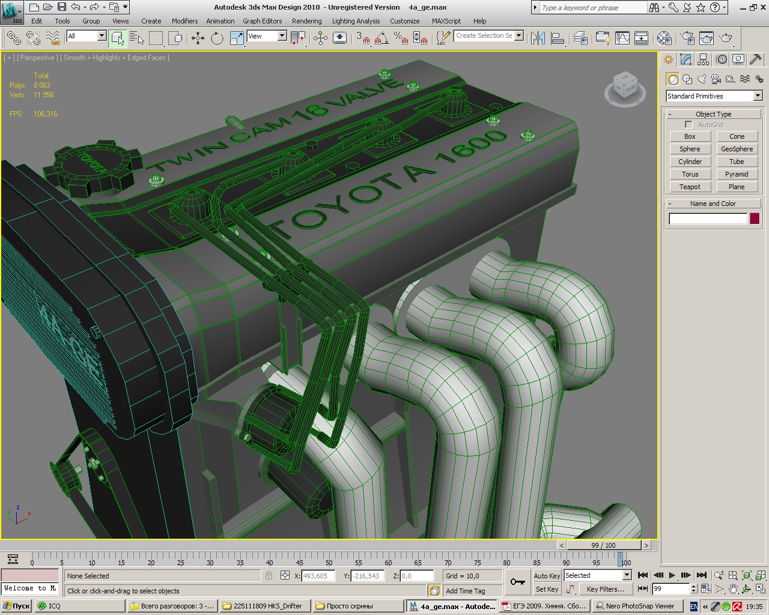Screen dimensions: 769x615
Task: Open the Schematic View
Action: pos(642,38)
